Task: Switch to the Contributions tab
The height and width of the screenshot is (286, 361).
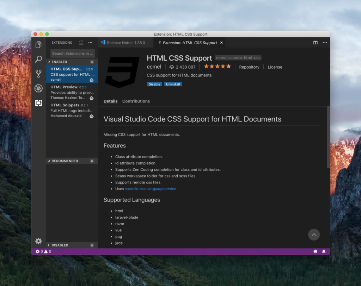Action: tap(136, 101)
